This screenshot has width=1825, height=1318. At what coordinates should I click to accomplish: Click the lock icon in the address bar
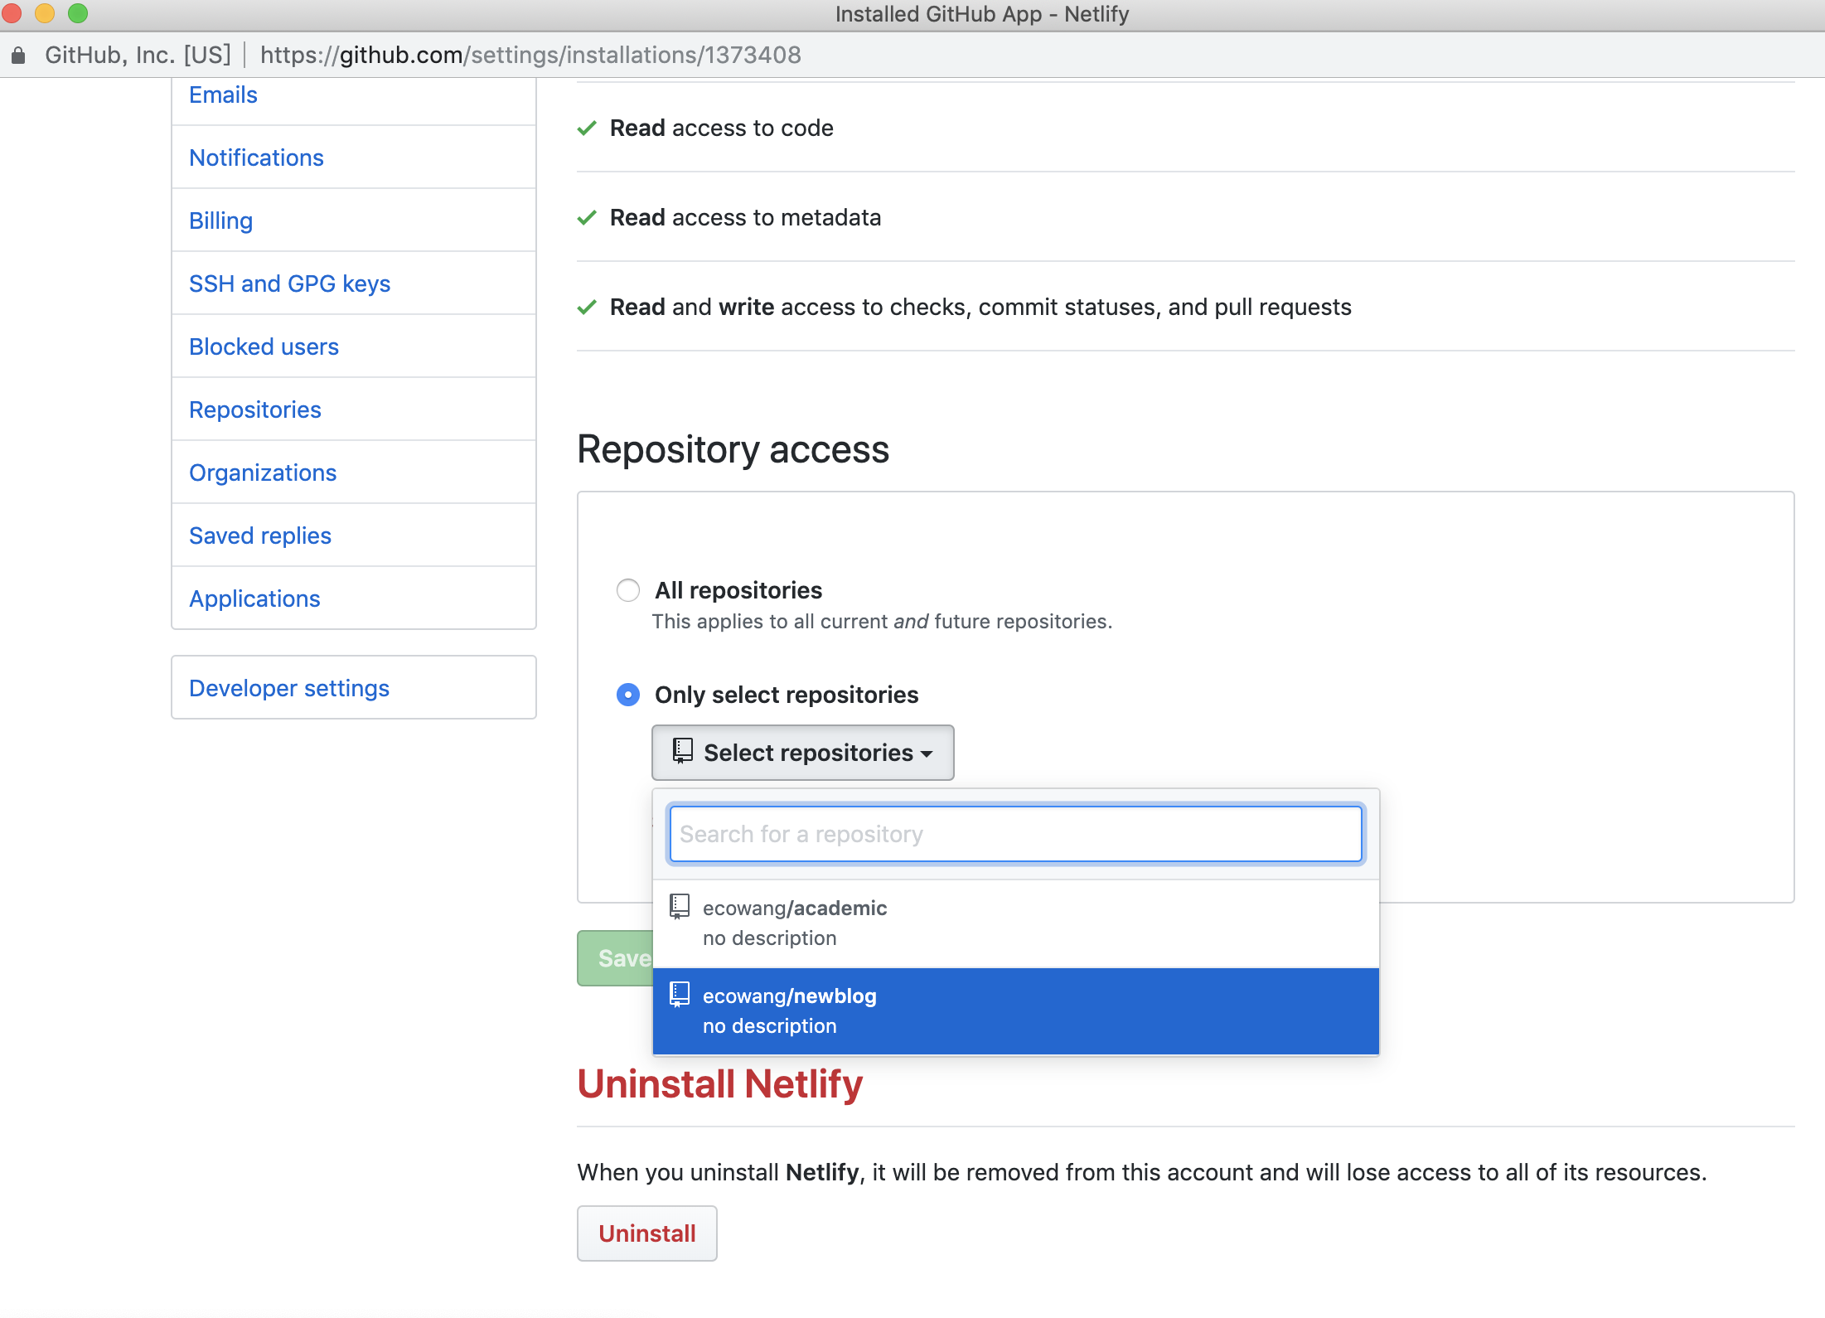tap(18, 56)
